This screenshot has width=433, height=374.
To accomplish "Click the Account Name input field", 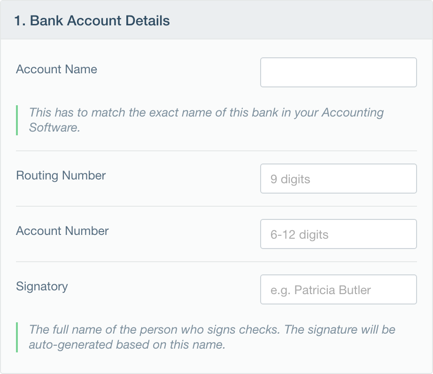I will pos(338,72).
